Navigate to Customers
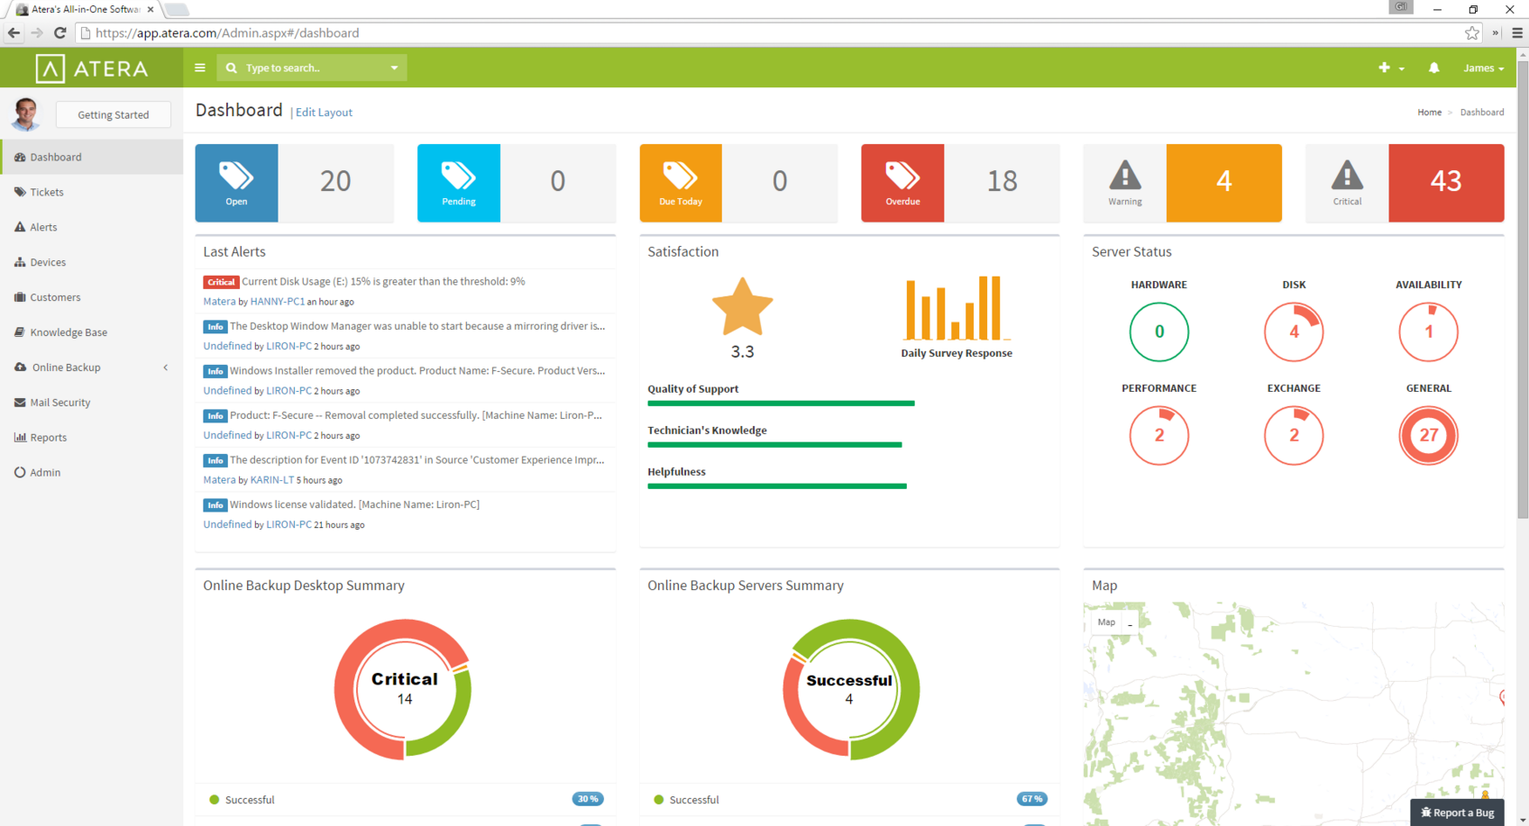This screenshot has height=826, width=1529. 55,297
